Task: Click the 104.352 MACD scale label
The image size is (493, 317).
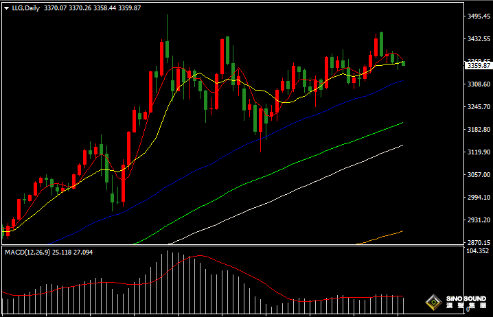Action: [x=477, y=253]
